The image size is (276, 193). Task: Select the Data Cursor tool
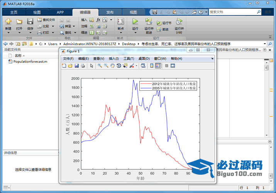pos(125,66)
